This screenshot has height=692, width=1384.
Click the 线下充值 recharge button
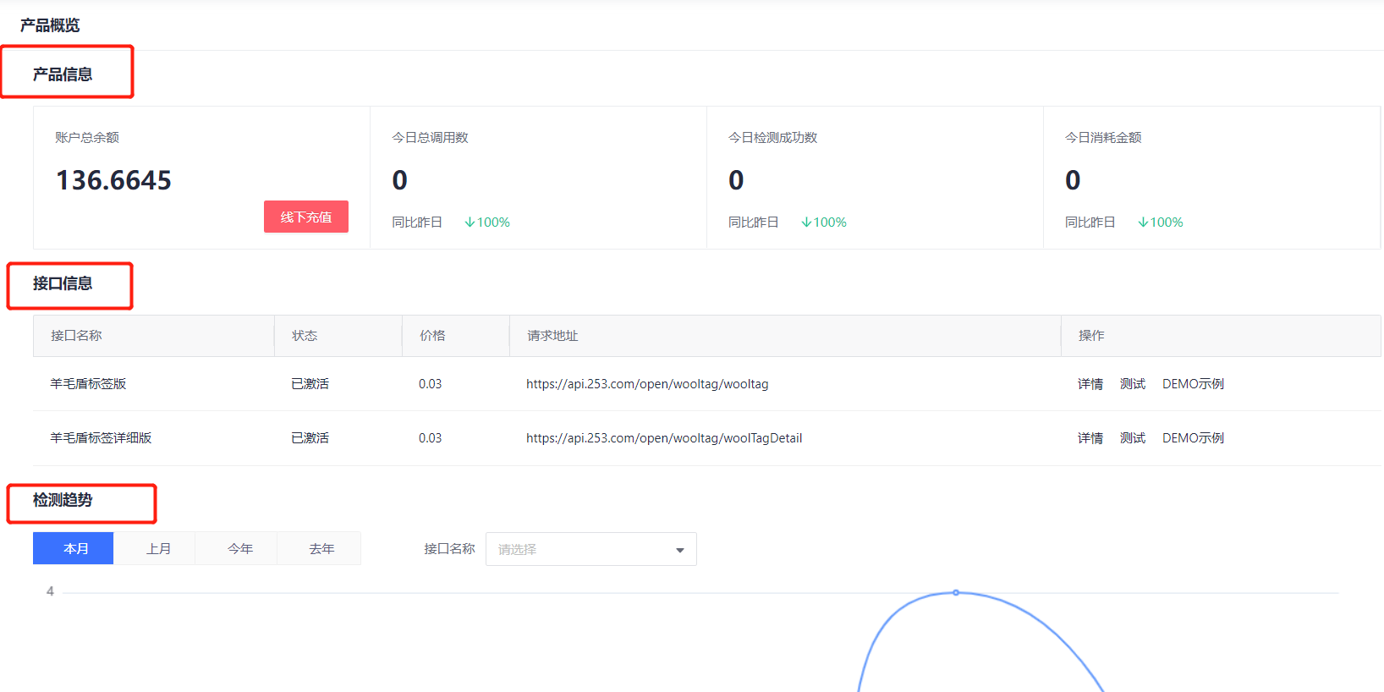pos(306,217)
